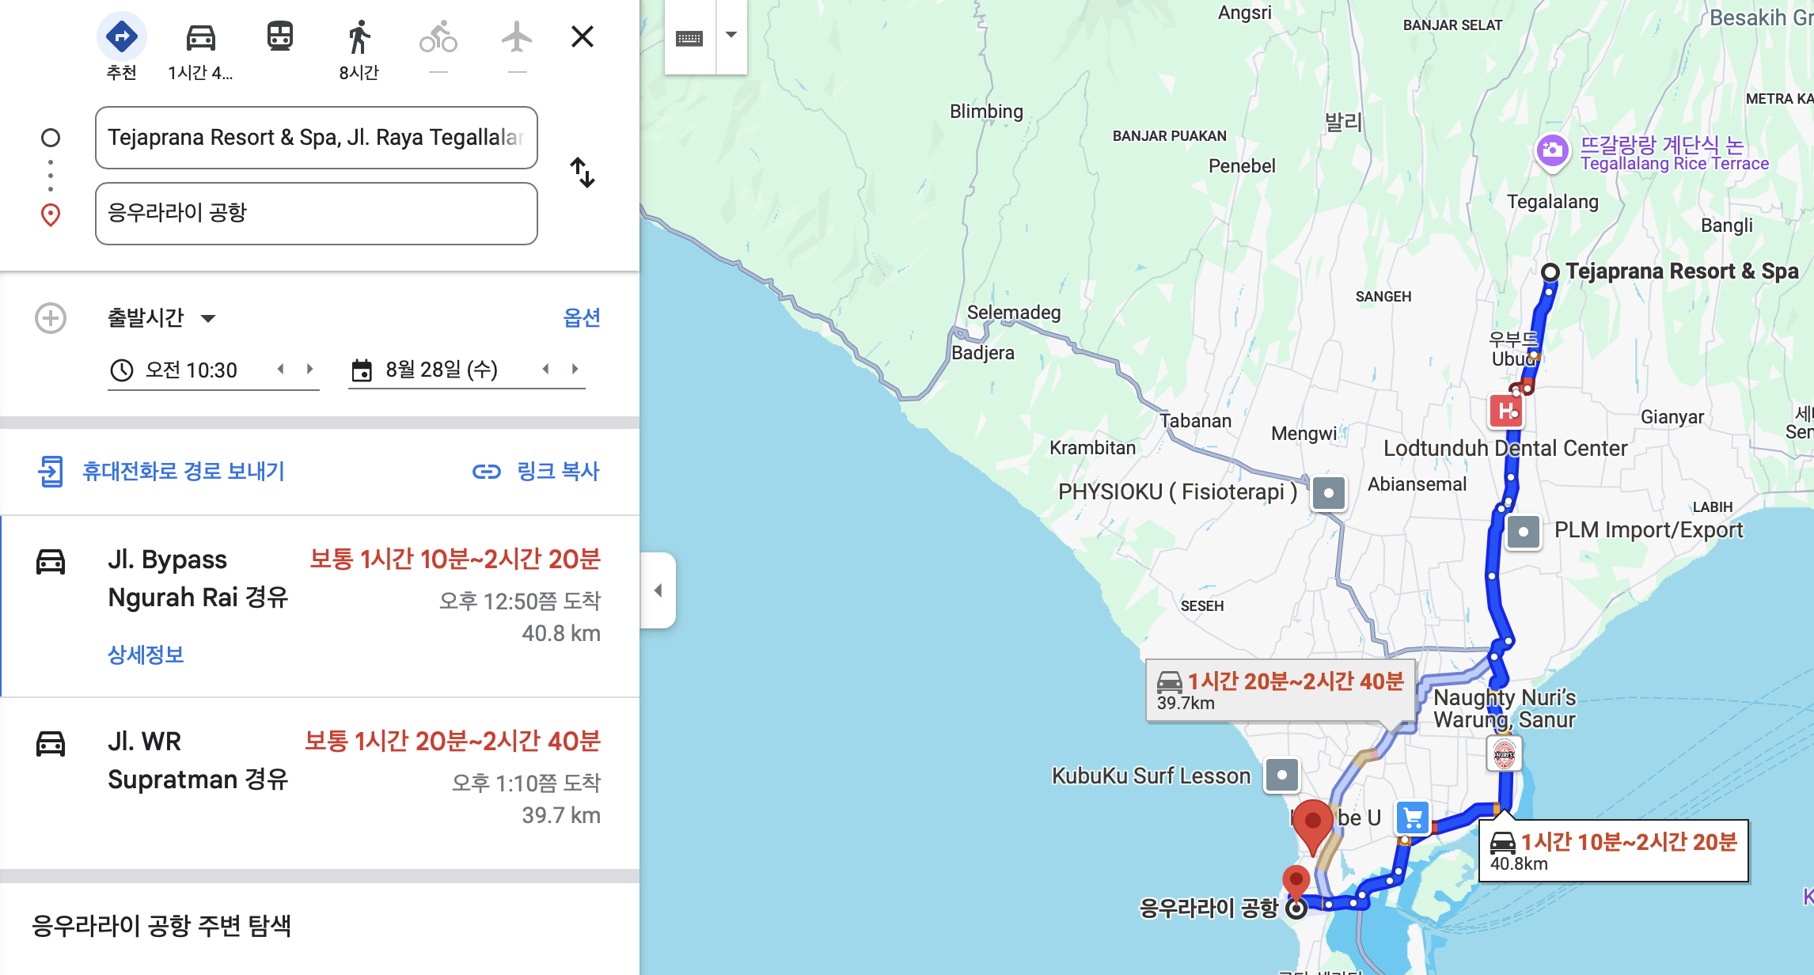Expand the input tools dropdown arrow
The width and height of the screenshot is (1814, 975).
click(731, 36)
